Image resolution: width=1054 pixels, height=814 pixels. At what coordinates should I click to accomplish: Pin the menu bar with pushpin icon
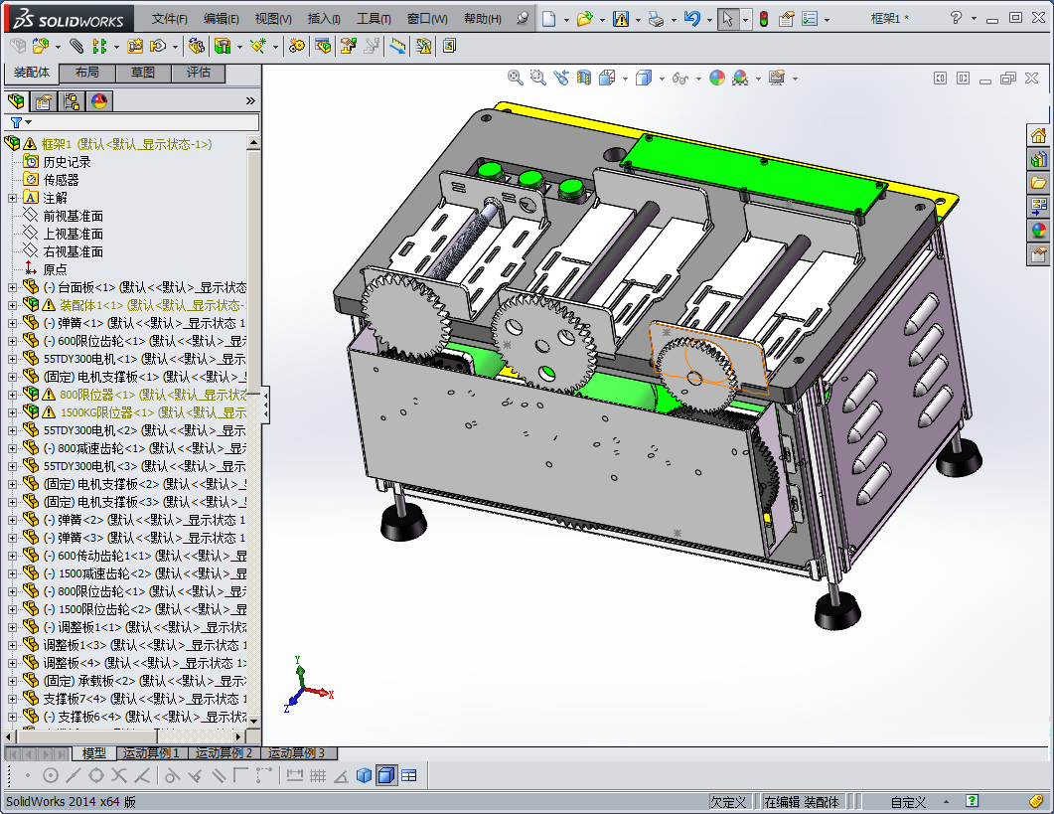click(x=523, y=19)
